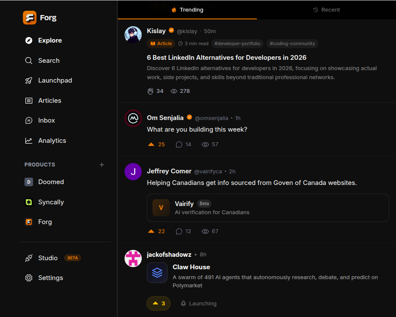396x317 pixels.
Task: Switch to the Recent tab
Action: click(326, 9)
